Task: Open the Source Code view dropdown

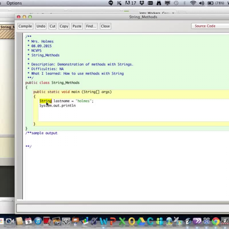Action: 210,26
